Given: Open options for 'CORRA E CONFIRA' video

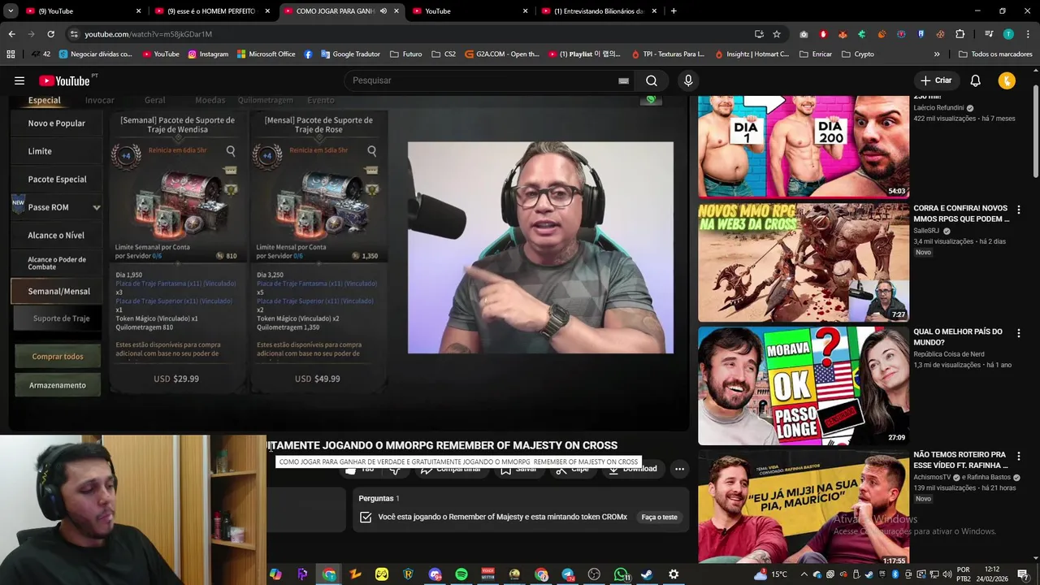Looking at the screenshot, I should click(x=1019, y=210).
